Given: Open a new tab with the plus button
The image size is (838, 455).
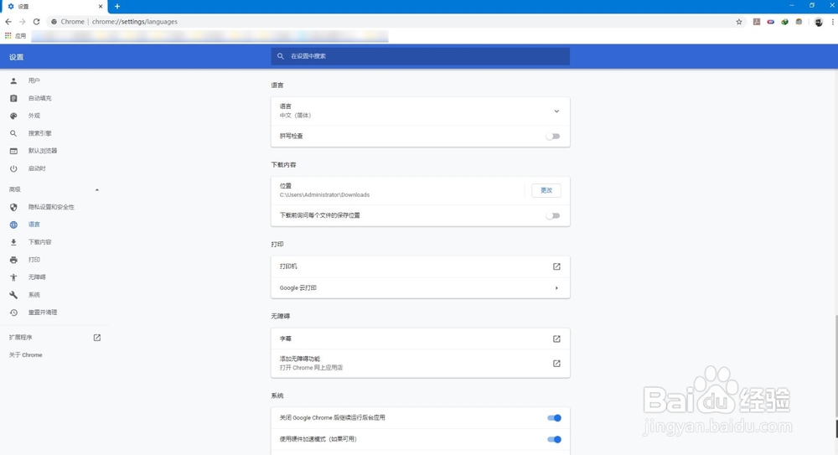Looking at the screenshot, I should (x=117, y=7).
